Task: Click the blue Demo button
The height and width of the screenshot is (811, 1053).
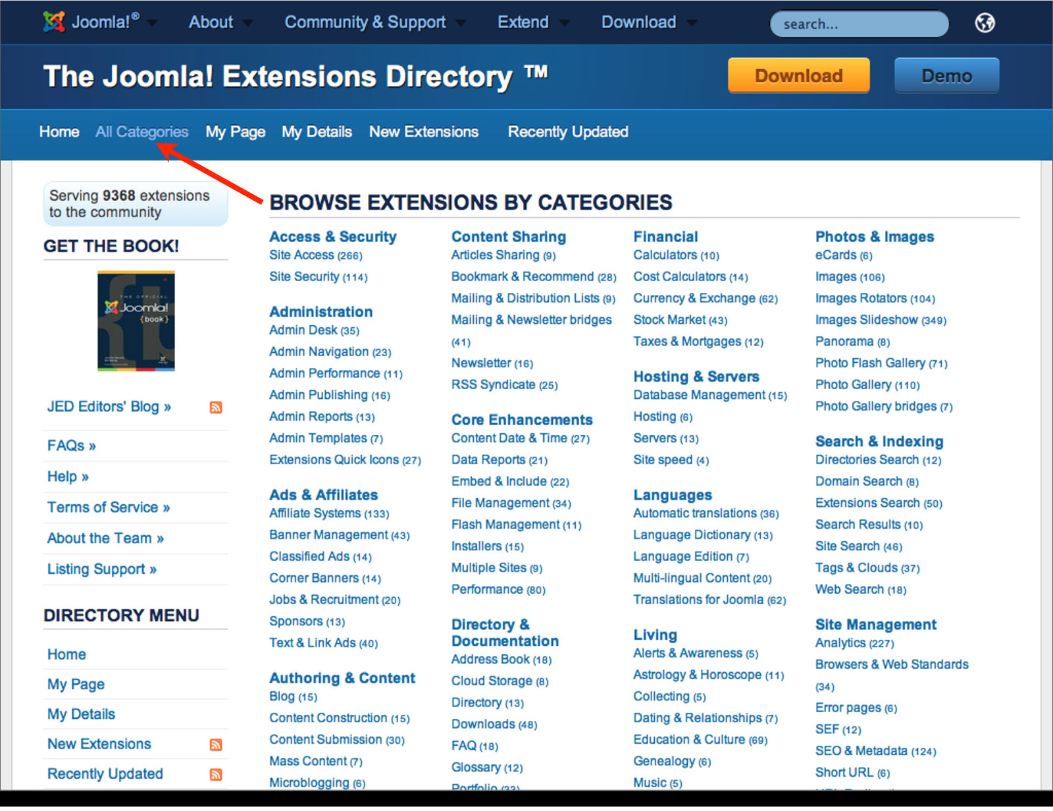Action: click(x=946, y=76)
